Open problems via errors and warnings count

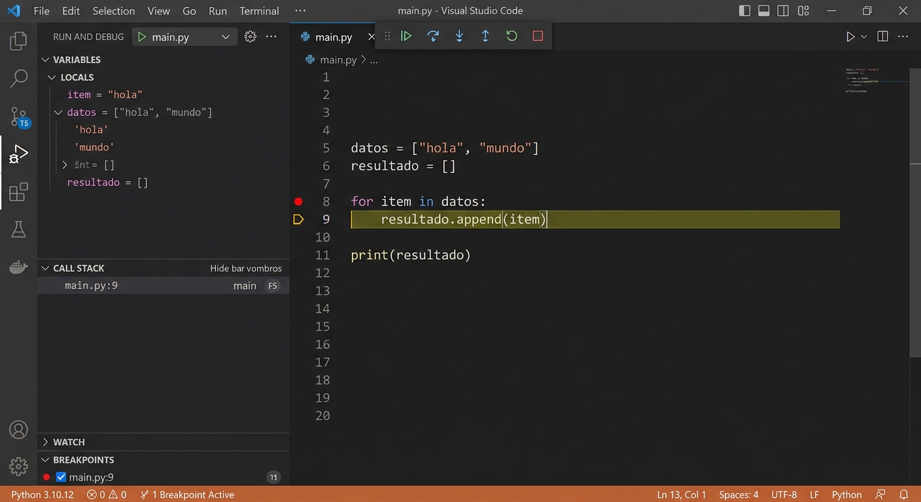[107, 495]
